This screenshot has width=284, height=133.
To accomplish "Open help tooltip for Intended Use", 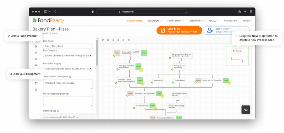I will tap(58, 111).
